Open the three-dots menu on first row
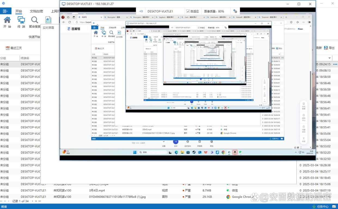 click(x=335, y=64)
